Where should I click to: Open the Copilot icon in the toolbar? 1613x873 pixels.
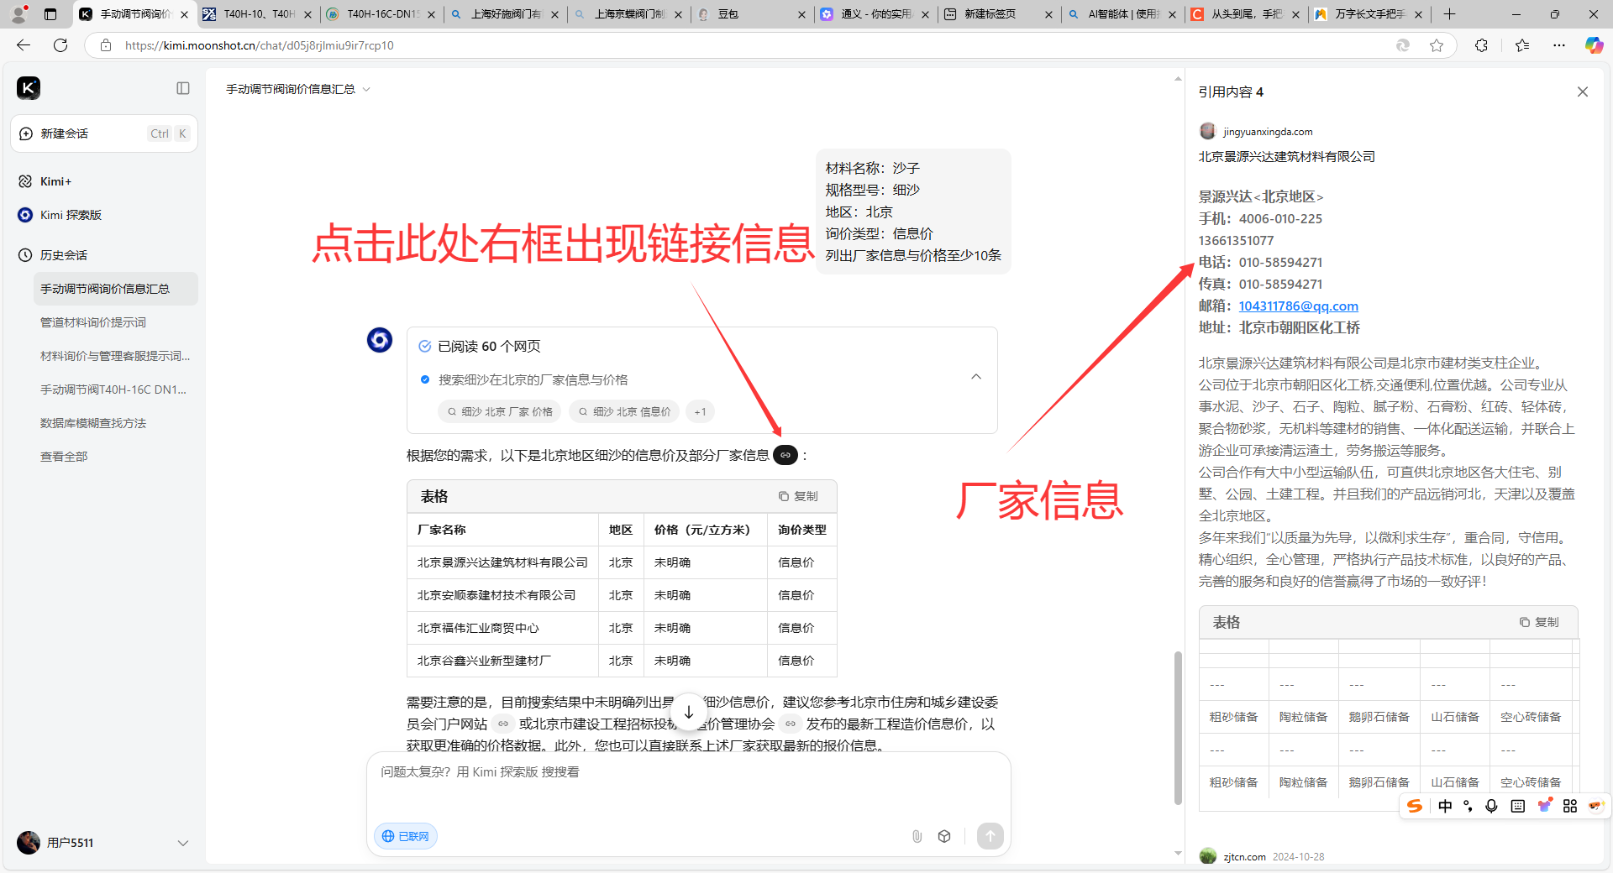click(x=1594, y=45)
